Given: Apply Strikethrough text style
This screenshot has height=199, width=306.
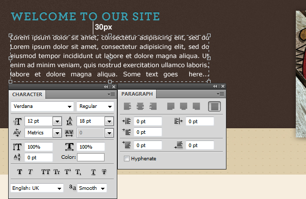Looking at the screenshot, I should (x=104, y=172).
